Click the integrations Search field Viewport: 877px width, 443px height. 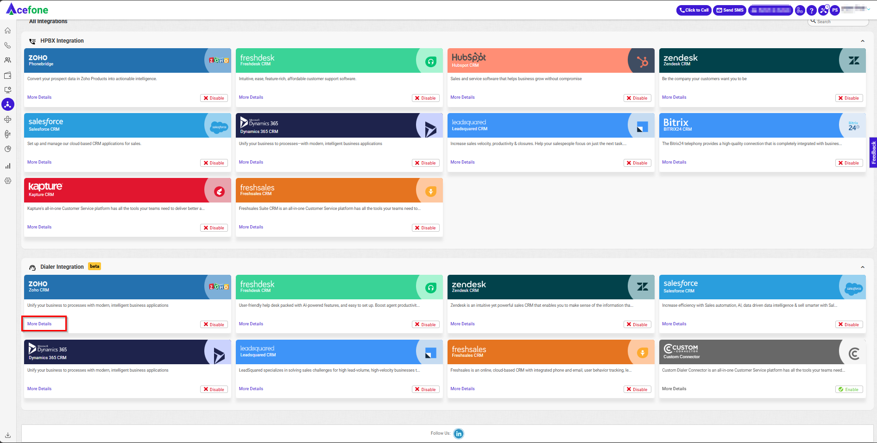[x=839, y=22]
